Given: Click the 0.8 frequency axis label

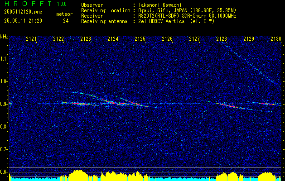Looking at the screenshot, I should [x=4, y=127].
